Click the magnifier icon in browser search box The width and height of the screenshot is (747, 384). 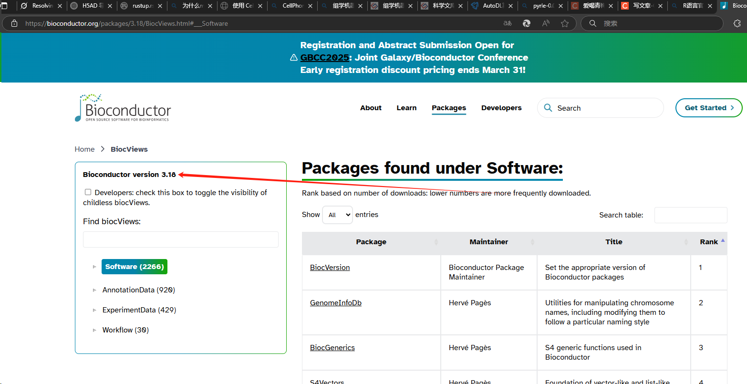(x=593, y=23)
